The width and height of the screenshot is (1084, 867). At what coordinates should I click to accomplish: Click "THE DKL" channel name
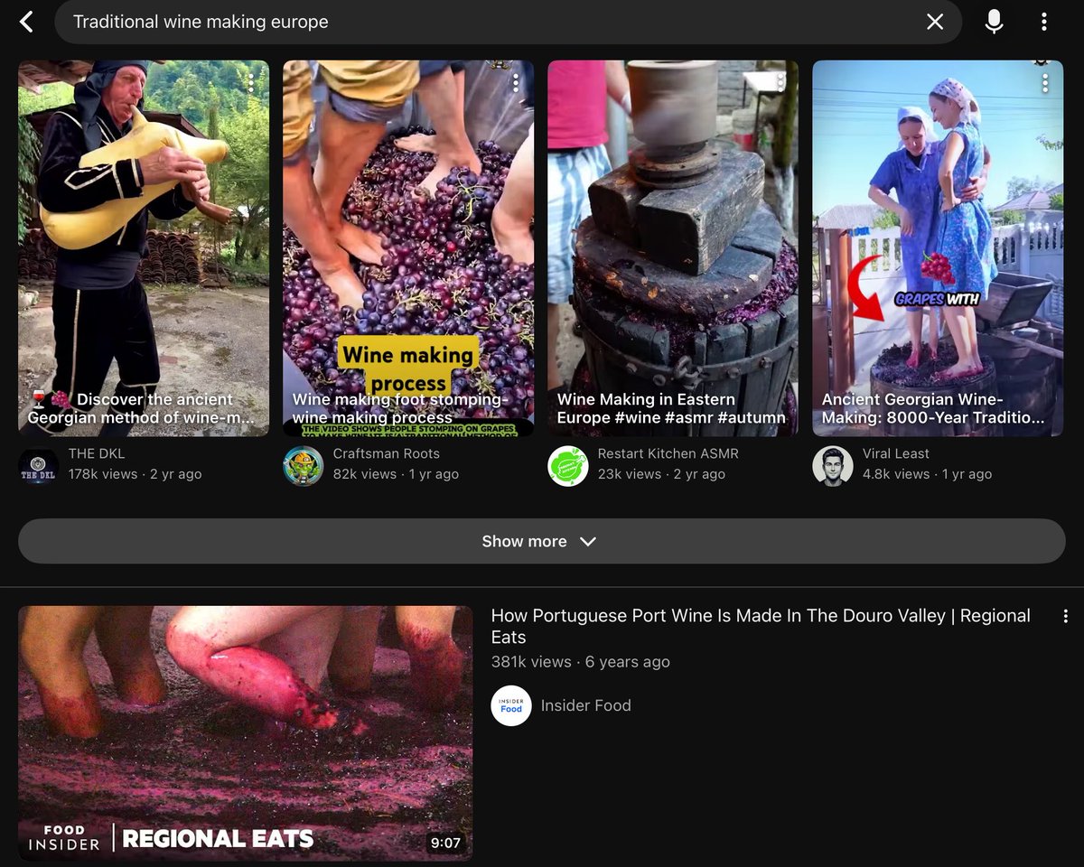tap(97, 453)
